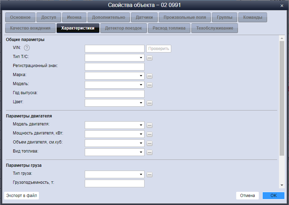Click ellipsis button next to Цвет
The width and height of the screenshot is (289, 205).
149,103
